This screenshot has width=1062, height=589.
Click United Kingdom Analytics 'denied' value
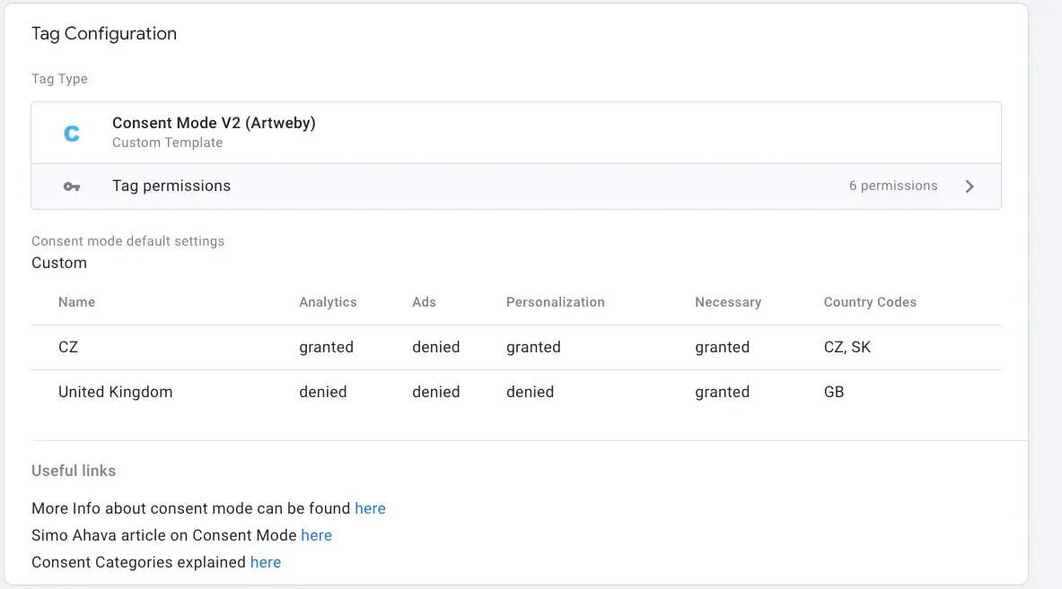323,392
